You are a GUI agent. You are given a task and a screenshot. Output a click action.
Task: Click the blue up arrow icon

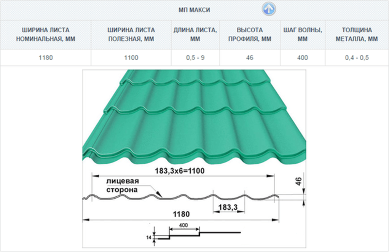pyautogui.click(x=268, y=9)
